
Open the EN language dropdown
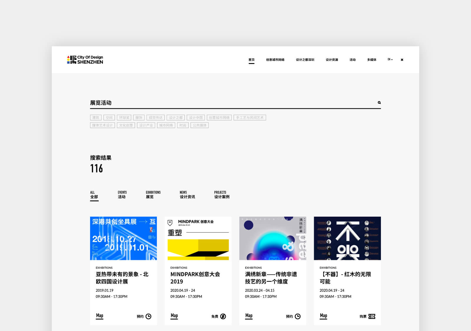click(390, 60)
